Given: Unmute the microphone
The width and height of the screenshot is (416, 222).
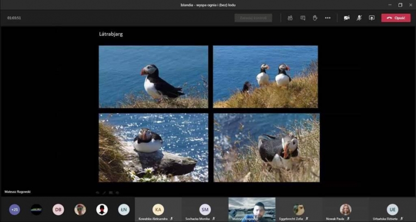Looking at the screenshot, I should pyautogui.click(x=359, y=18).
